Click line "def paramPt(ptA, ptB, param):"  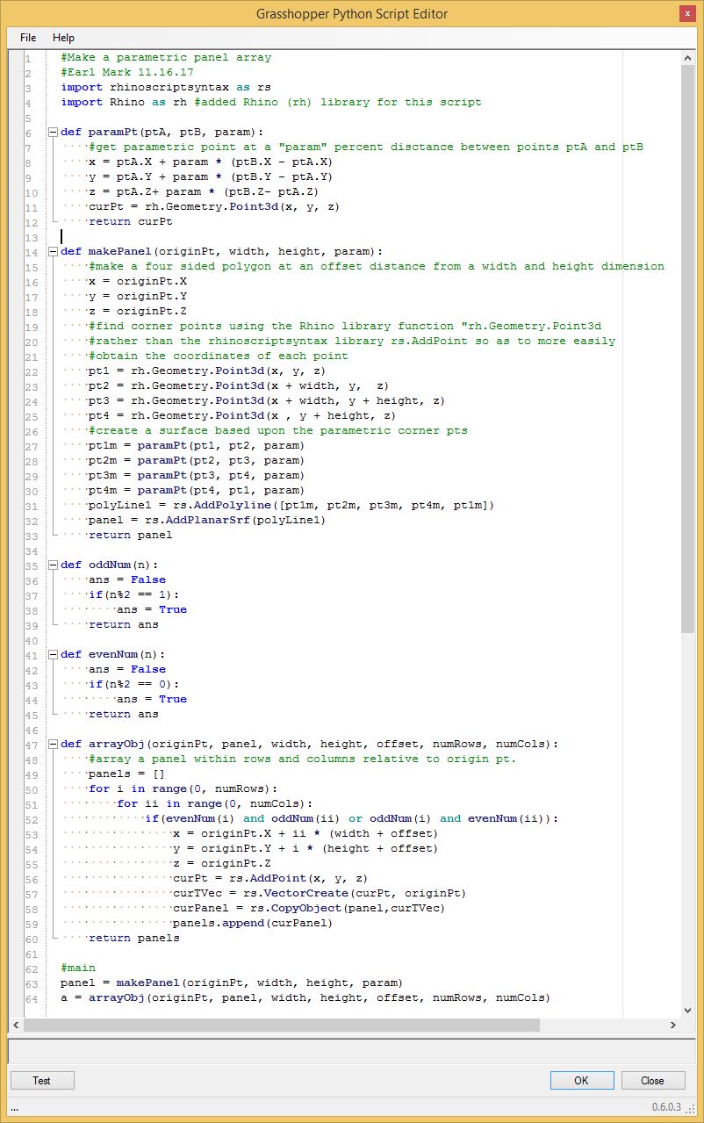[x=162, y=132]
